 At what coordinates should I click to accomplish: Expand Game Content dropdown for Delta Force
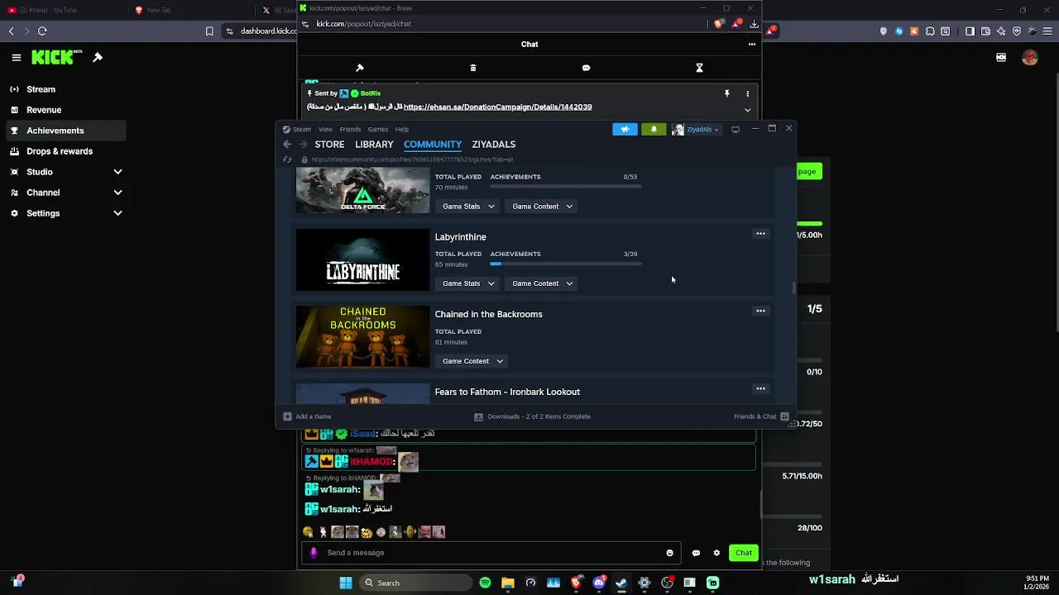(x=542, y=206)
